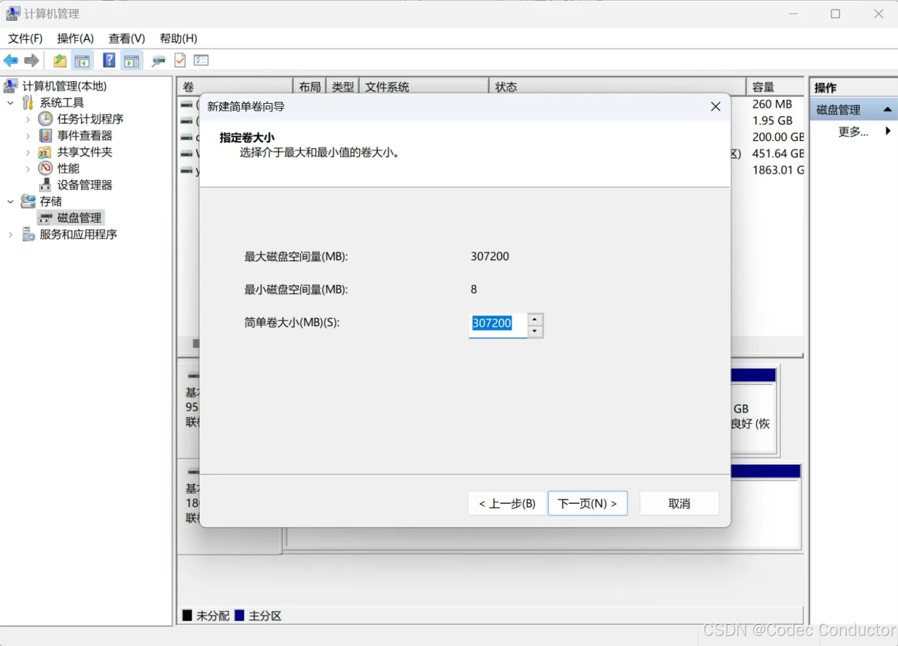898x646 pixels.
Task: Open the 文件(F) menu
Action: (25, 38)
